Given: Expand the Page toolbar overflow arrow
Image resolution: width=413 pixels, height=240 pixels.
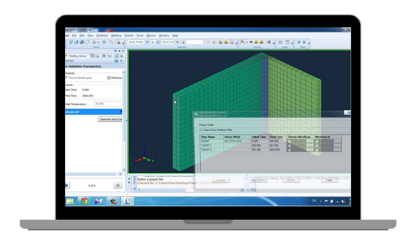Looking at the screenshot, I should 309,43.
